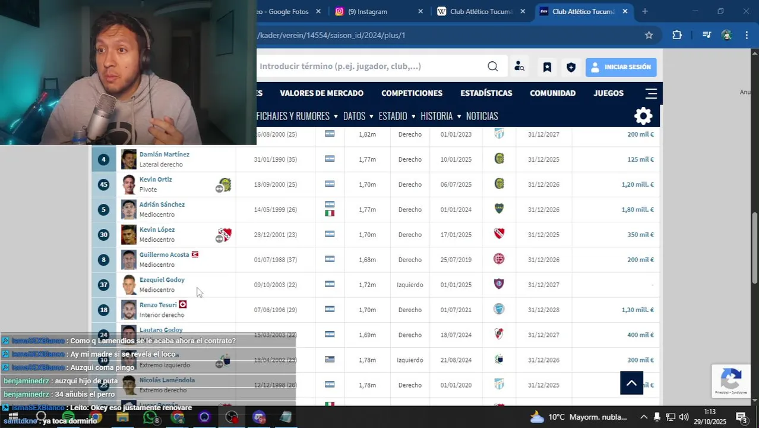Open Comunidad menu
Viewport: 759px width, 428px height.
tap(552, 93)
